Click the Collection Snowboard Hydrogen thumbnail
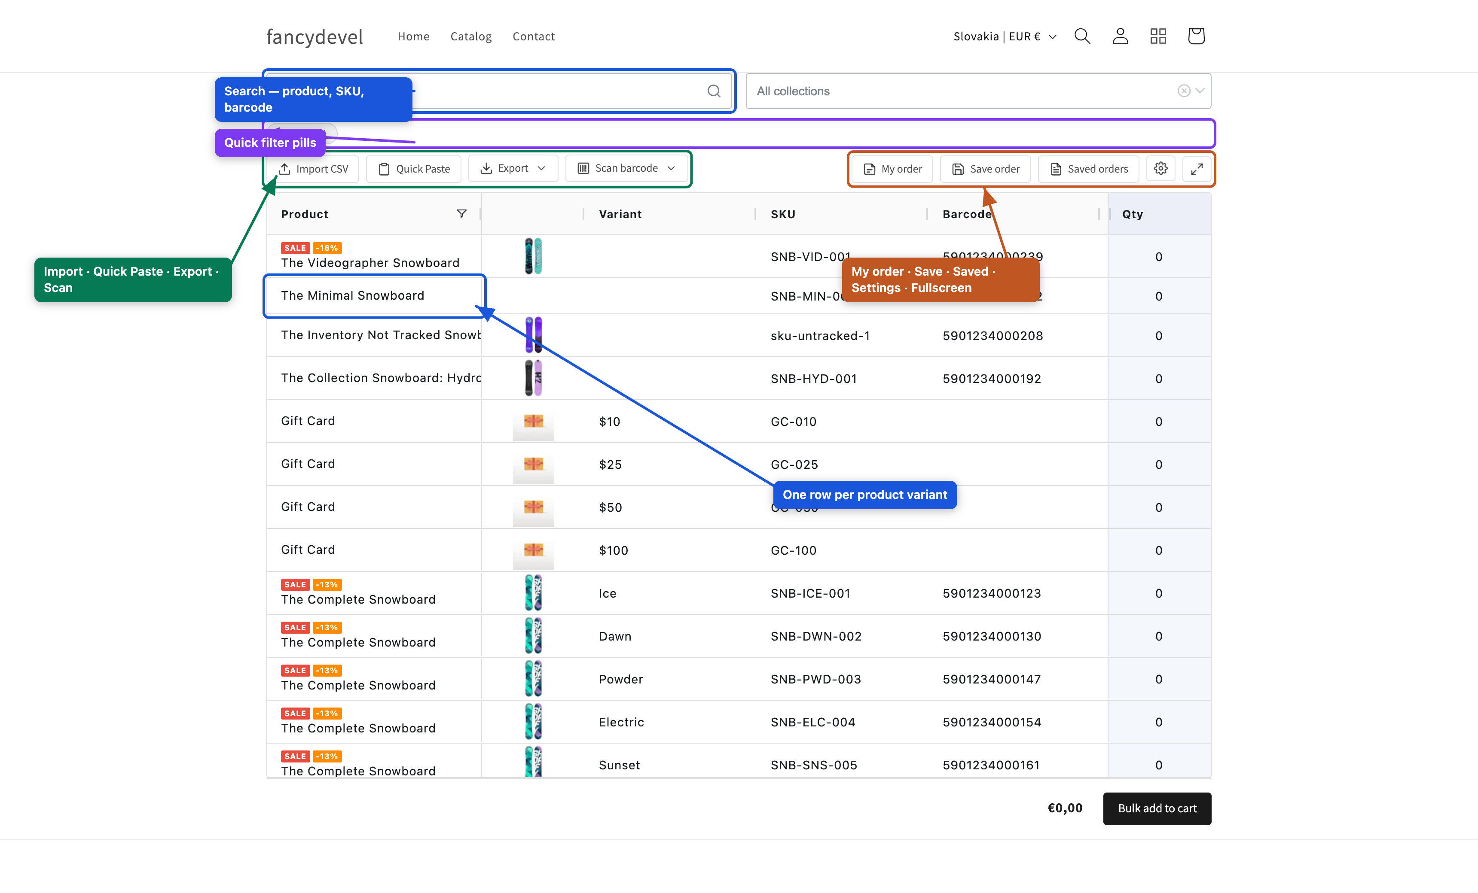 point(533,378)
